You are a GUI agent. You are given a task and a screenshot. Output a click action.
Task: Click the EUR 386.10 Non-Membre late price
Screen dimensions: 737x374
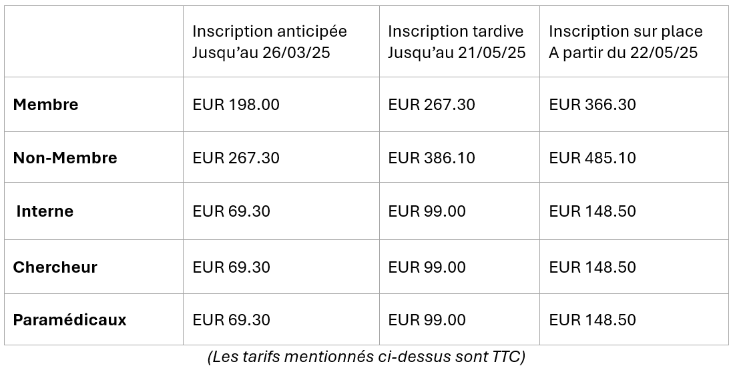[x=431, y=158]
